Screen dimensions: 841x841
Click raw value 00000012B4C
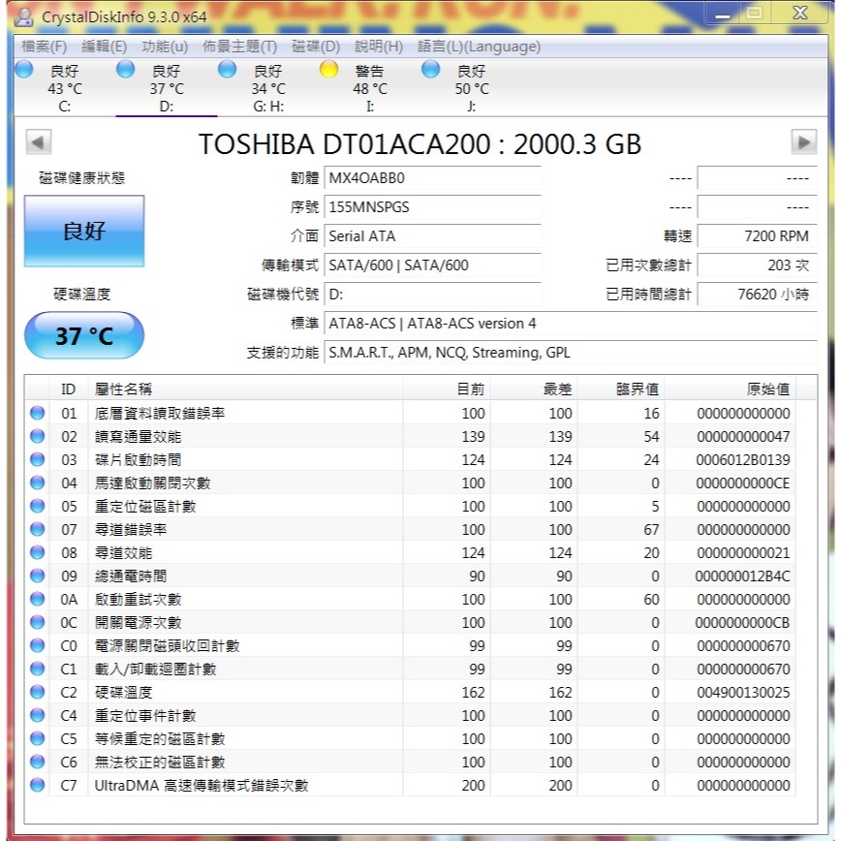click(742, 576)
